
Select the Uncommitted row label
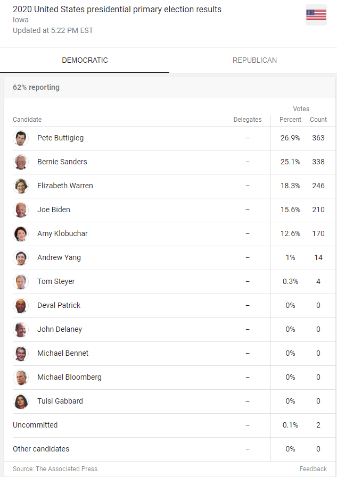(x=35, y=425)
